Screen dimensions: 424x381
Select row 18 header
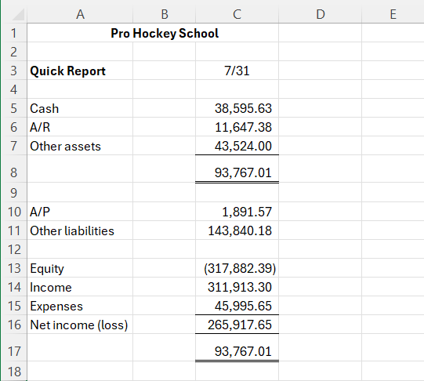tap(14, 372)
